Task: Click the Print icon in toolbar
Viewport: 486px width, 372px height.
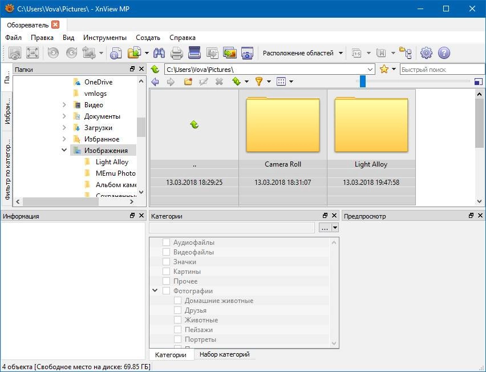Action: tap(177, 53)
